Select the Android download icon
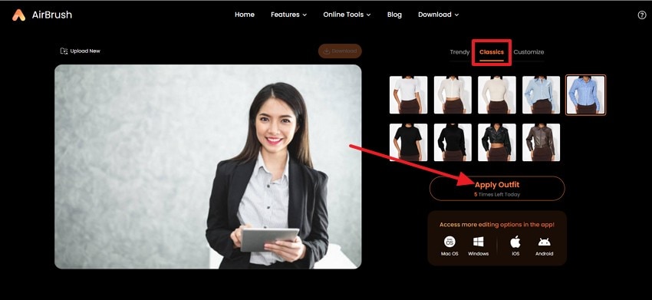 [x=545, y=242]
